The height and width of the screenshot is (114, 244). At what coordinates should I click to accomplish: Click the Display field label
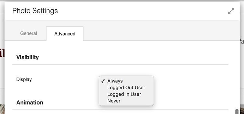tap(24, 79)
